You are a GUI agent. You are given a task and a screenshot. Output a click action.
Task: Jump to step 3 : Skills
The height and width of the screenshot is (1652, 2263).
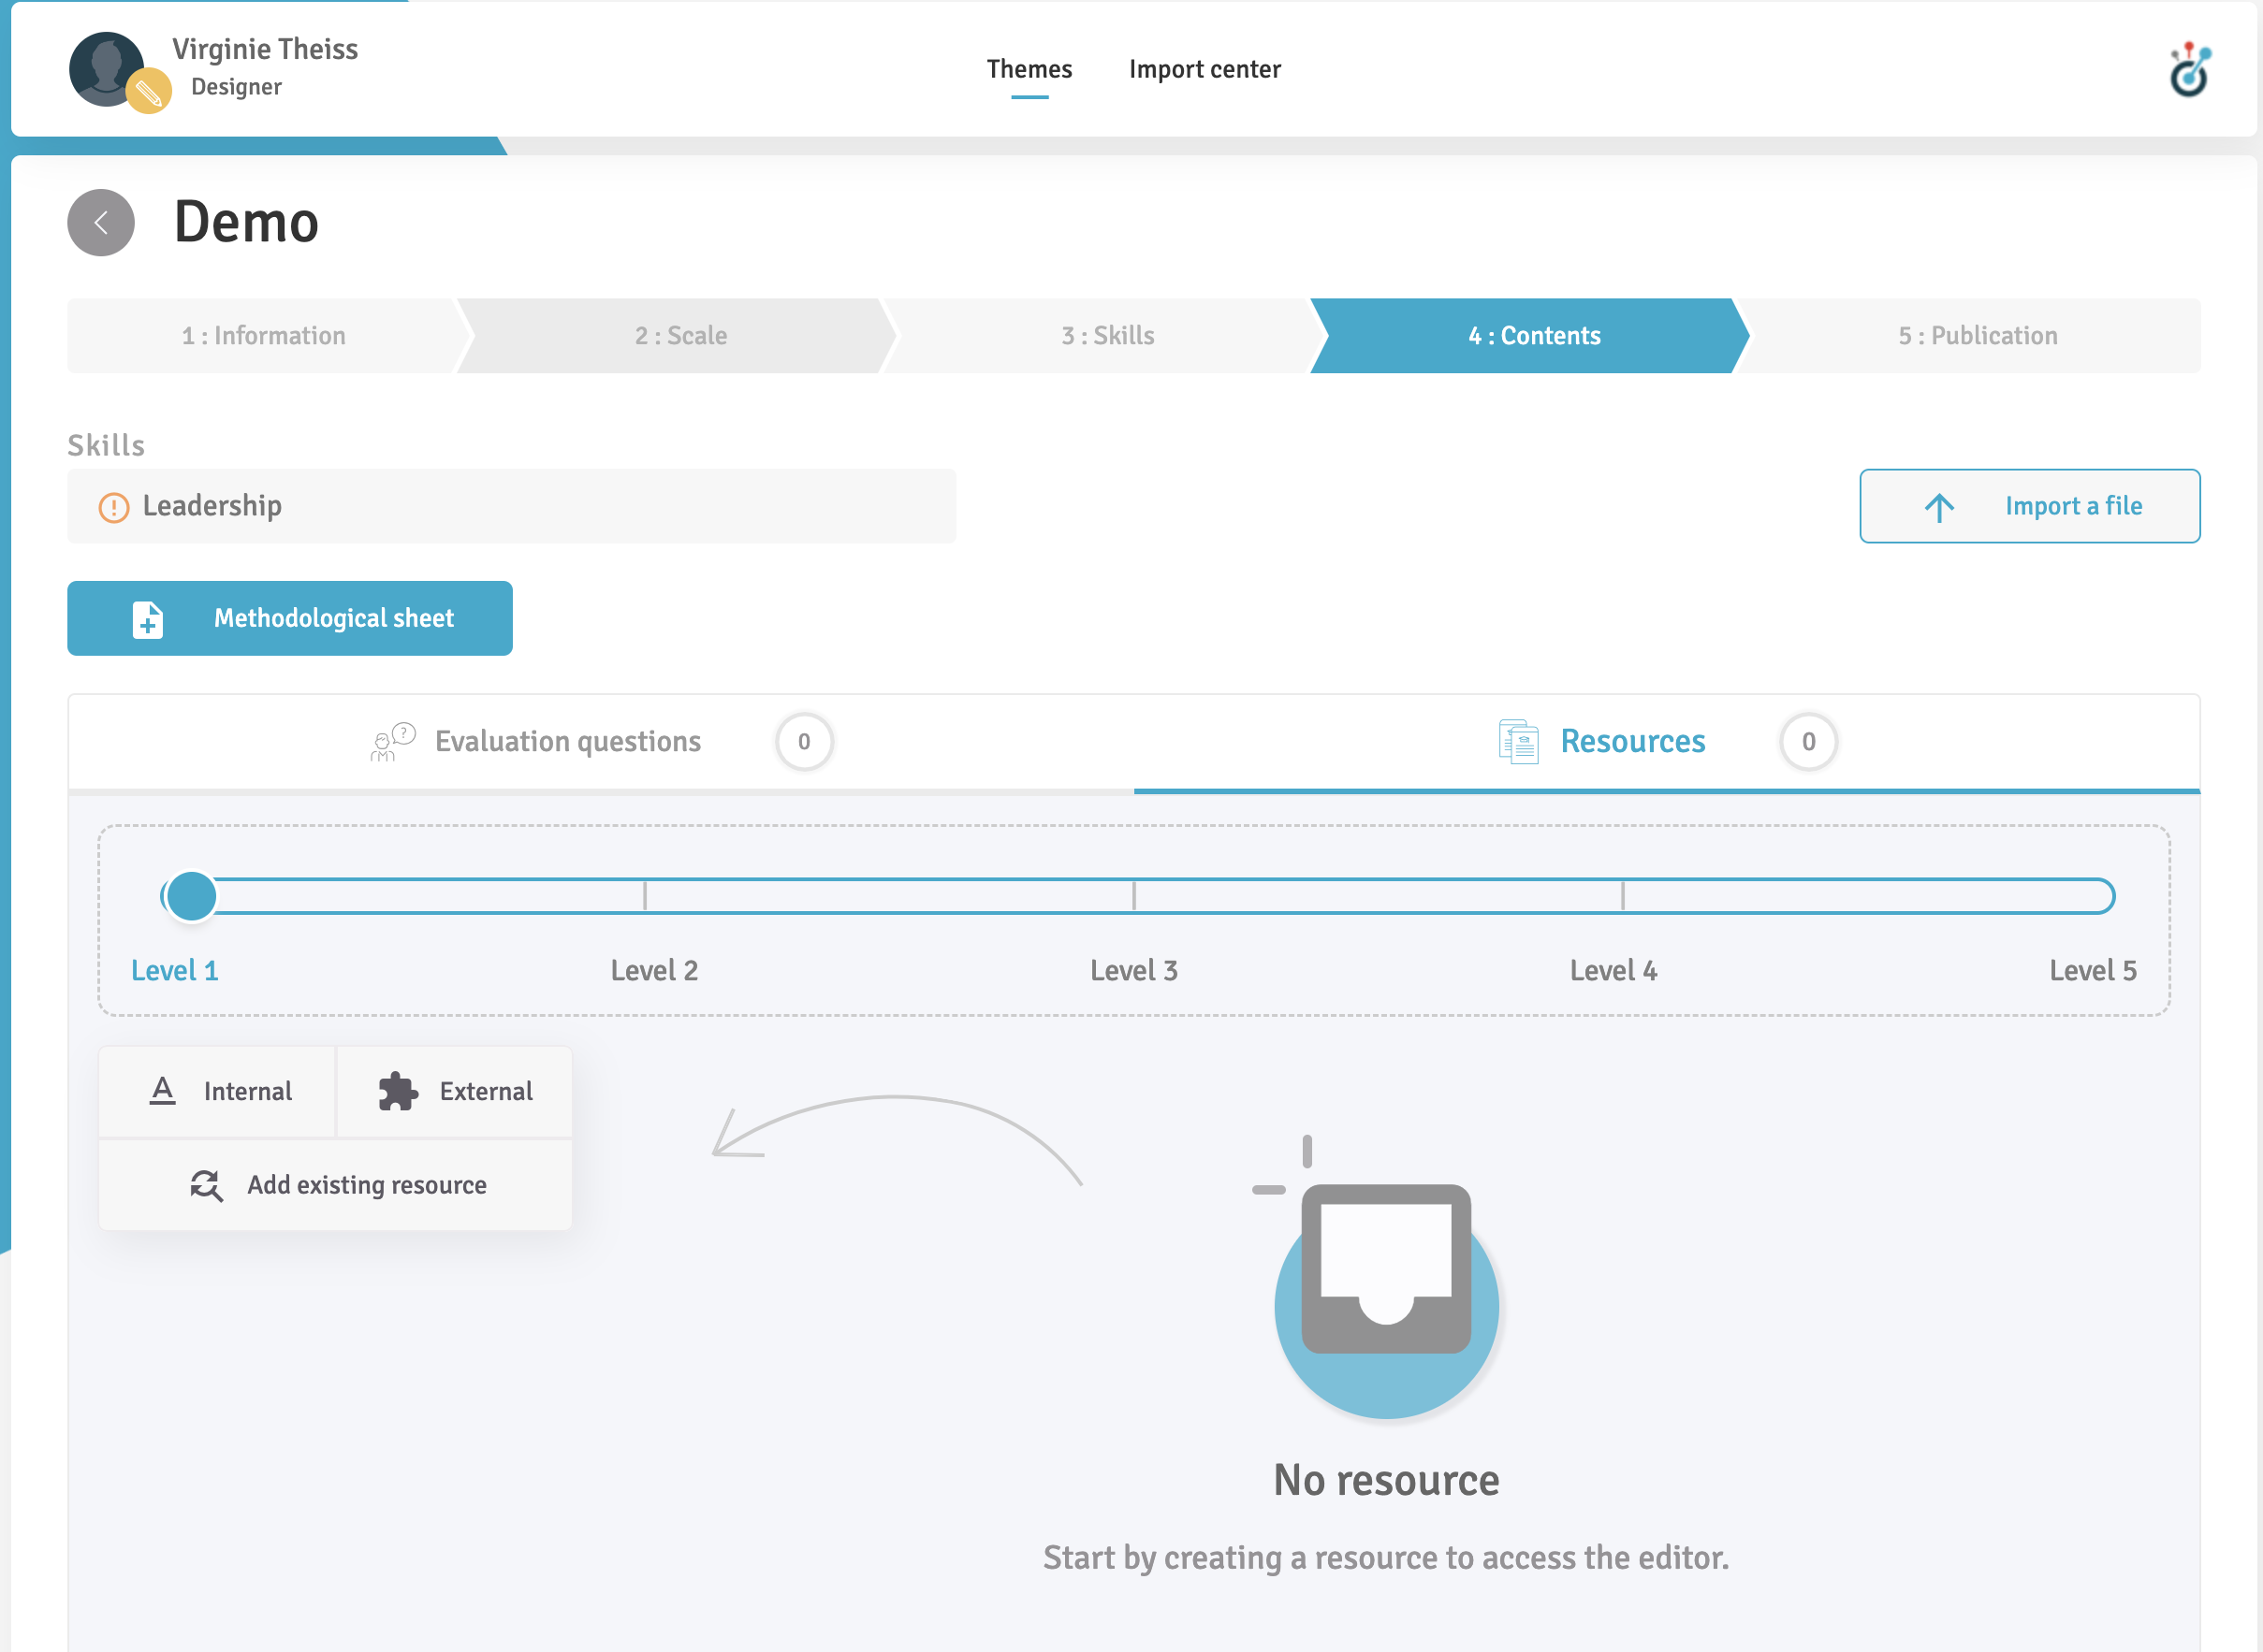tap(1107, 336)
